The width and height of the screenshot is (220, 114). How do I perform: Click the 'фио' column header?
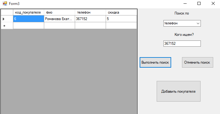point(60,12)
